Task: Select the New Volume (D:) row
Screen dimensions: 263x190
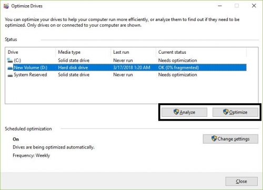Action: pos(127,68)
